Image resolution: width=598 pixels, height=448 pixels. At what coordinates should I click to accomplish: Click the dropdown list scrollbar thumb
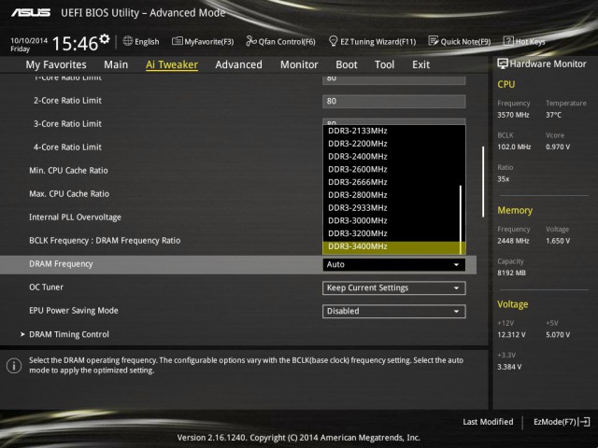(x=461, y=219)
